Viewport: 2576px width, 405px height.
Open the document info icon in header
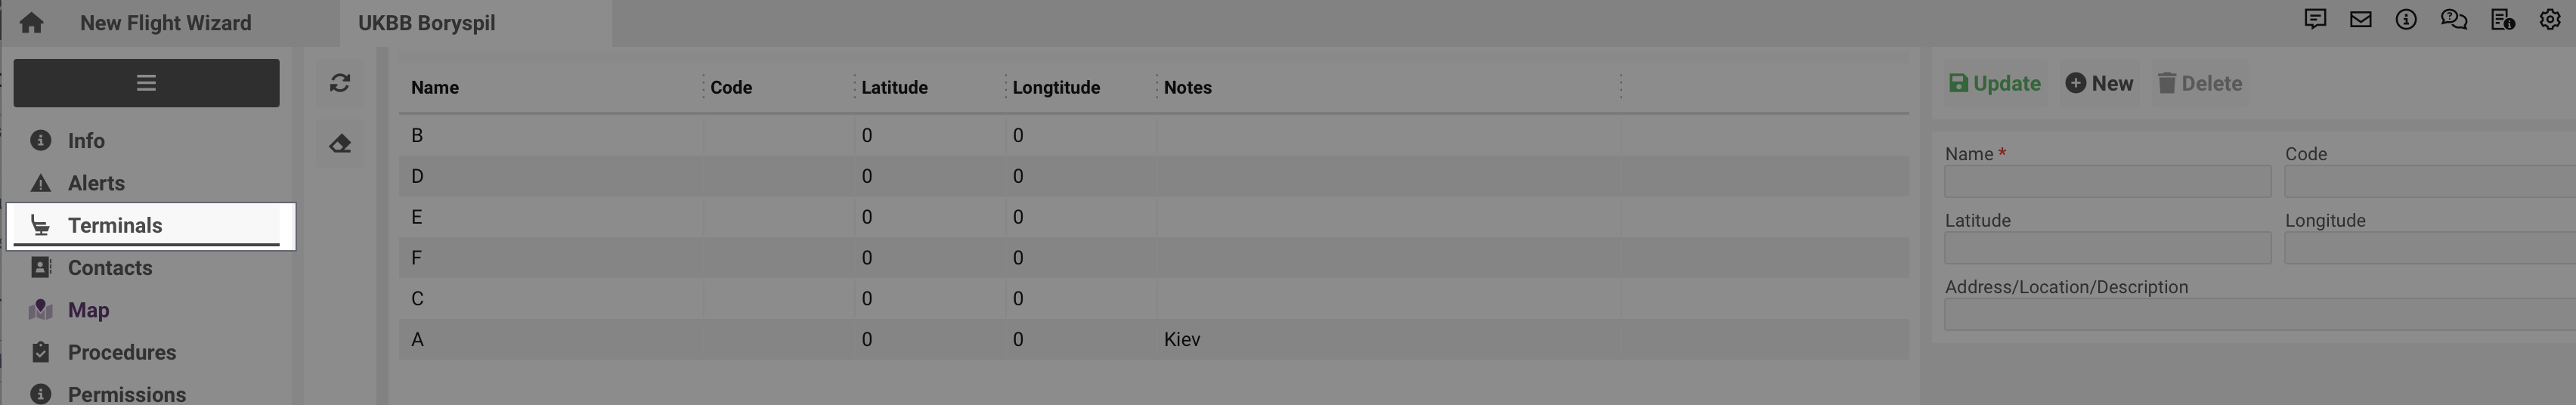point(2502,20)
